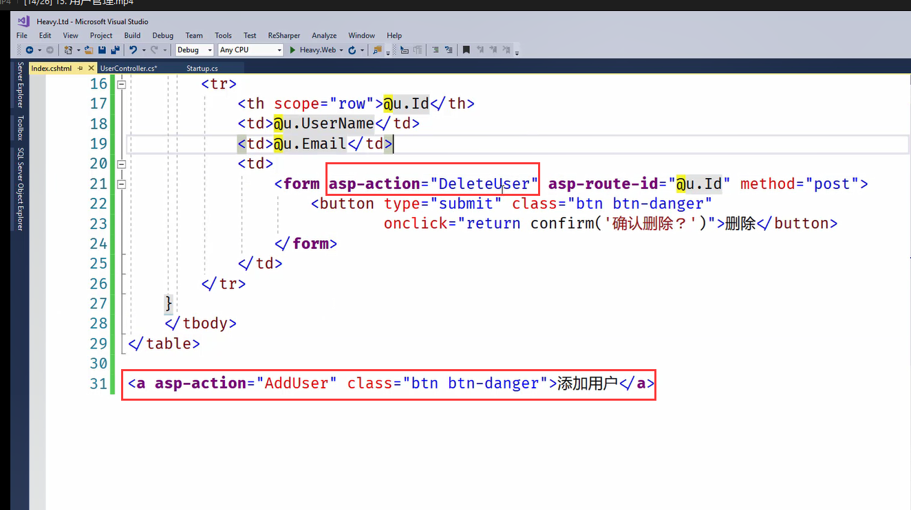The width and height of the screenshot is (911, 510).
Task: Switch to the Startup.cs tab
Action: [x=202, y=68]
